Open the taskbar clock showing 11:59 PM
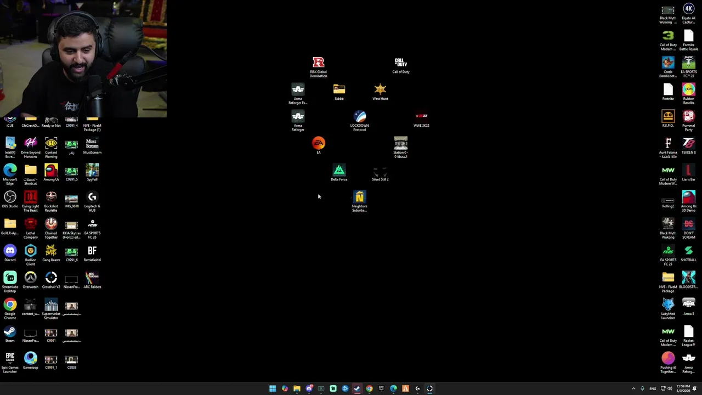702x395 pixels. (684, 388)
